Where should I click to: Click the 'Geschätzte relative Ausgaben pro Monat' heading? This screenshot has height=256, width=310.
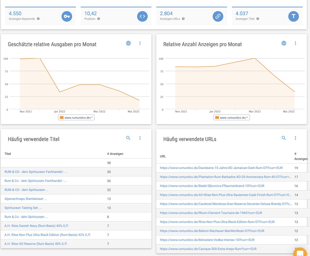pos(52,44)
